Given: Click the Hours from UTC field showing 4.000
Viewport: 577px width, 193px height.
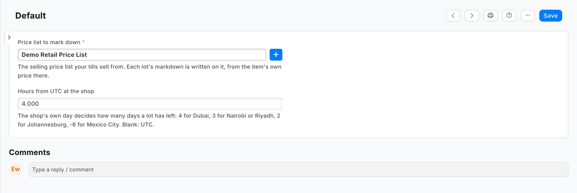Looking at the screenshot, I should click(x=150, y=104).
